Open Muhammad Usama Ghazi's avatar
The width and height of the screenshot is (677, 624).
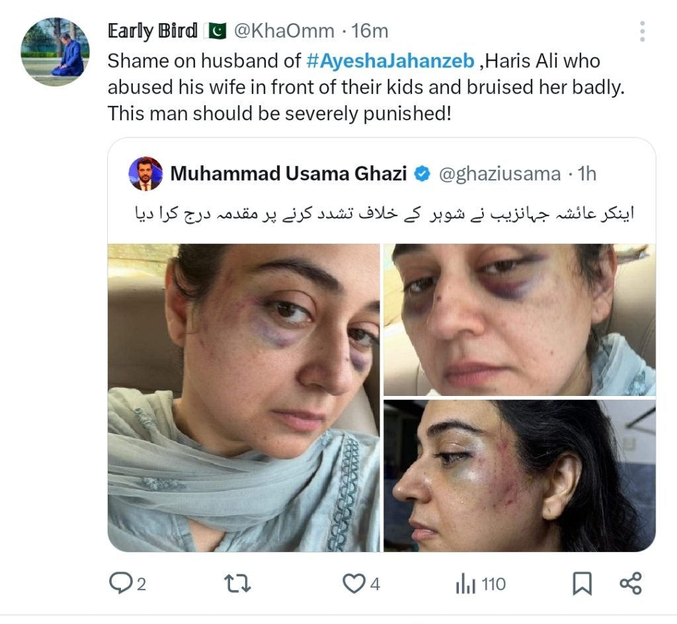click(x=145, y=173)
